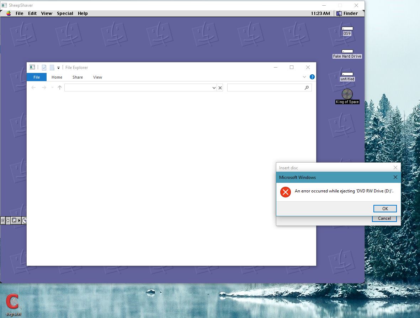Image resolution: width=420 pixels, height=318 pixels.
Task: Open the address bar history dropdown
Action: click(x=214, y=88)
